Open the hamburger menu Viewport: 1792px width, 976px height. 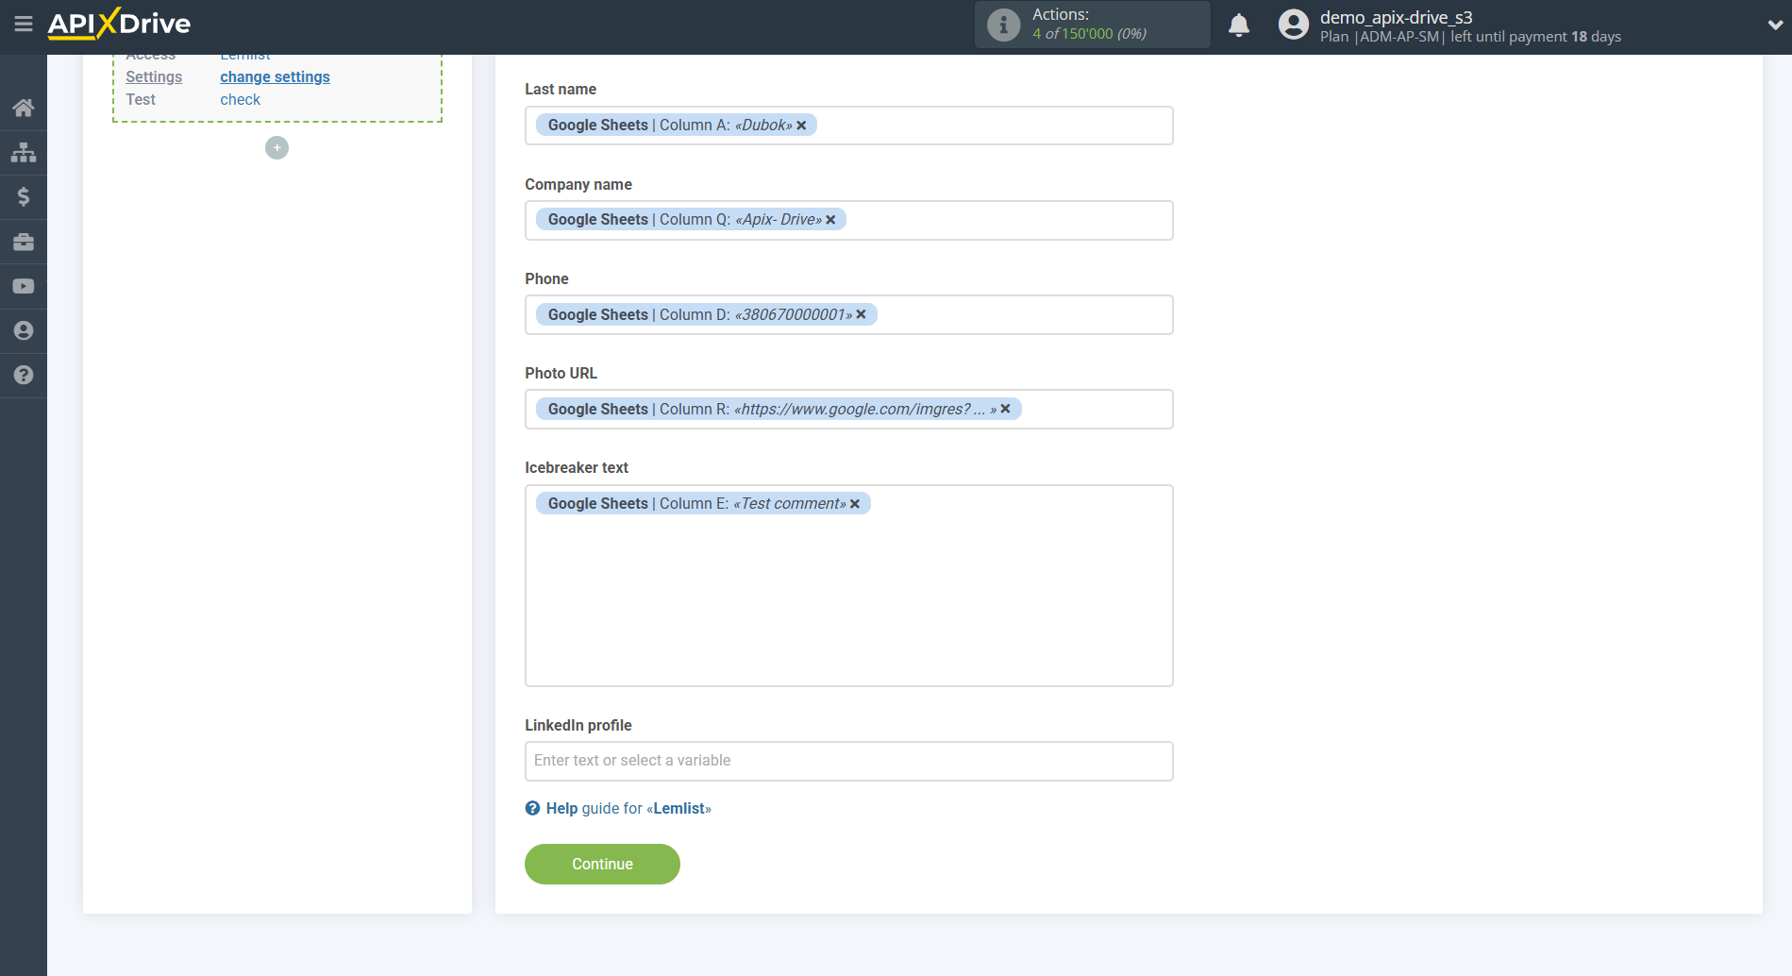pyautogui.click(x=24, y=24)
